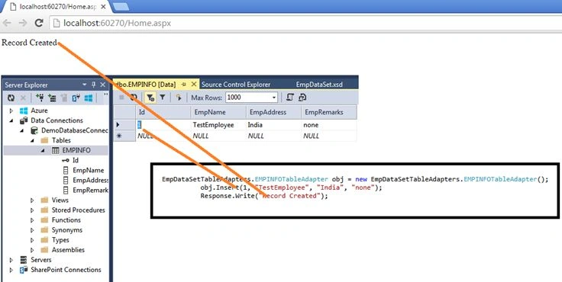The image size is (562, 282).
Task: Collapse the DemoDatabaseConnection node
Action: click(x=21, y=130)
